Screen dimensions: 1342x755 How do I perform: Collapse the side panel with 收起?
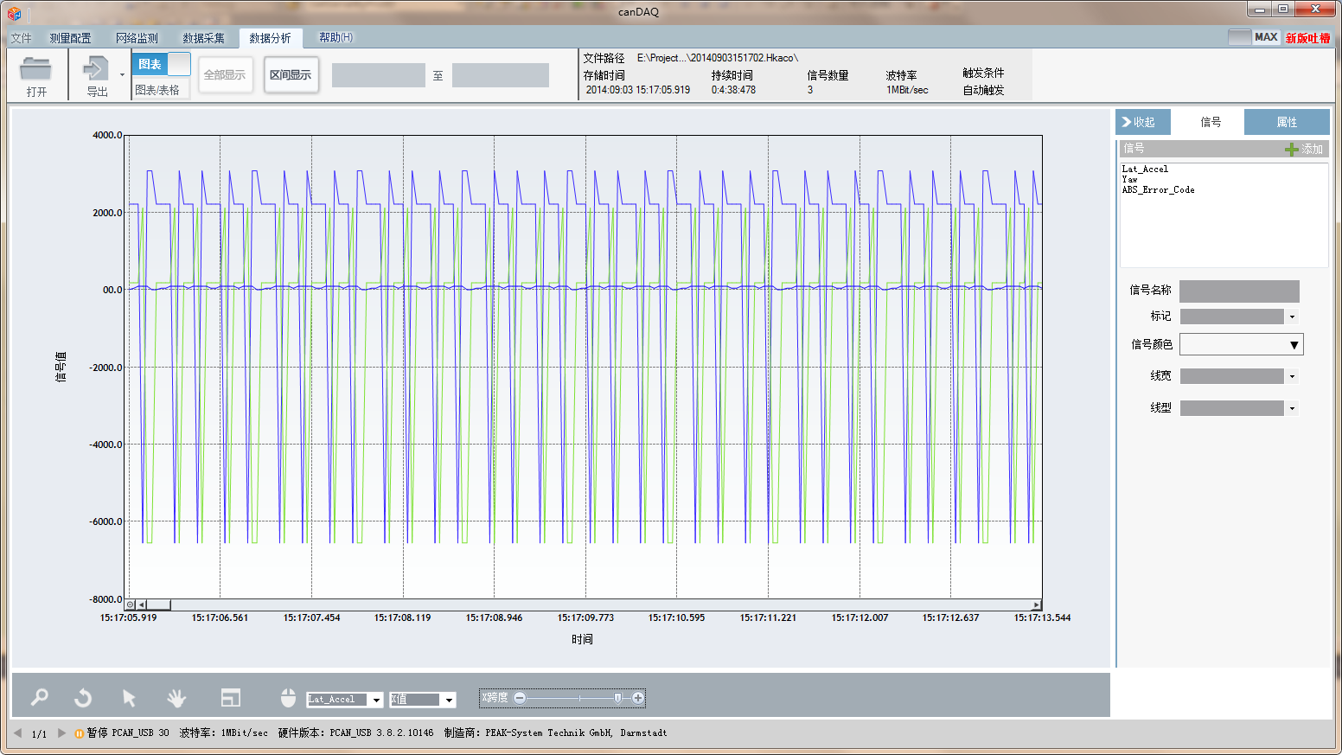click(x=1142, y=122)
